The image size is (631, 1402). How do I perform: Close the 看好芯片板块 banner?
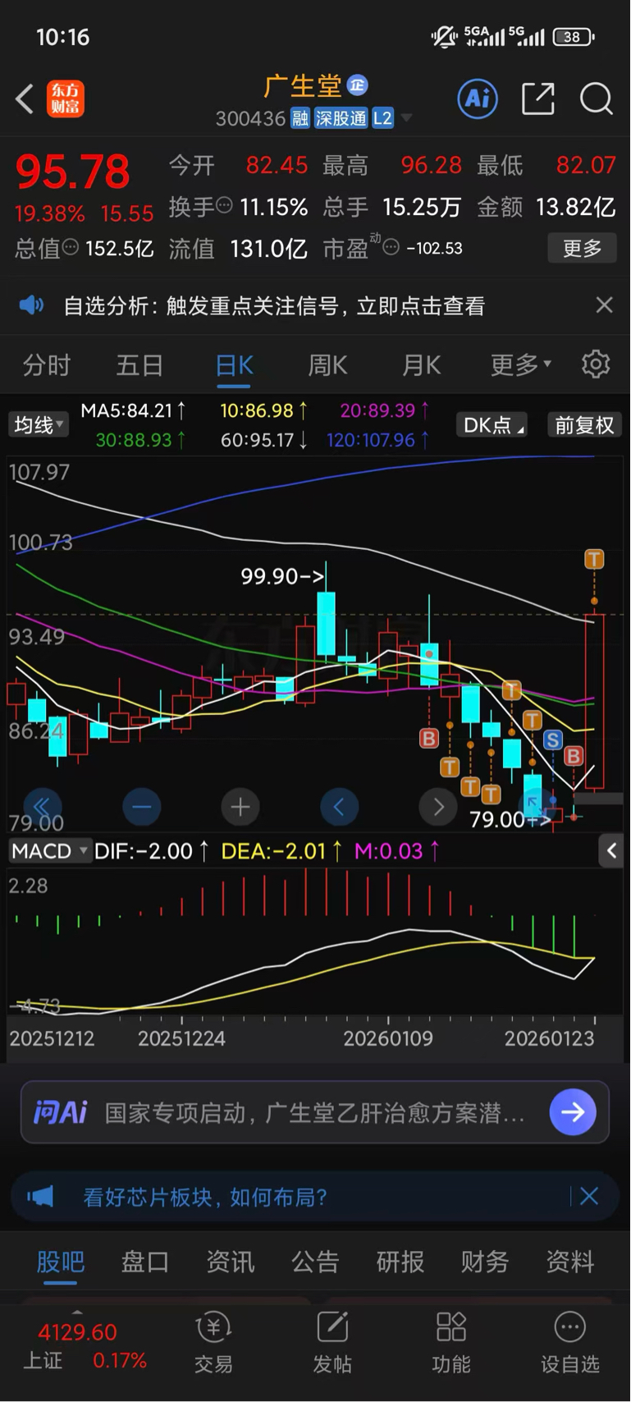[x=589, y=1197]
